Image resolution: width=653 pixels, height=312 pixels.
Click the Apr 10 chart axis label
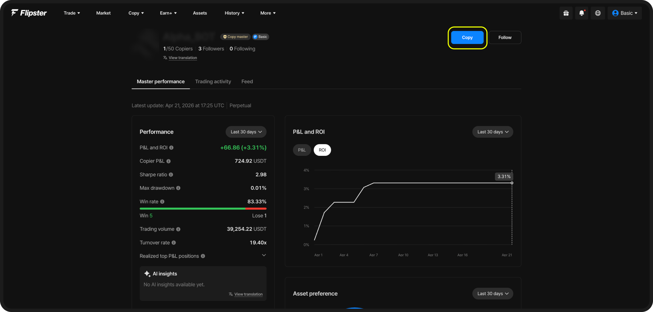[403, 255]
